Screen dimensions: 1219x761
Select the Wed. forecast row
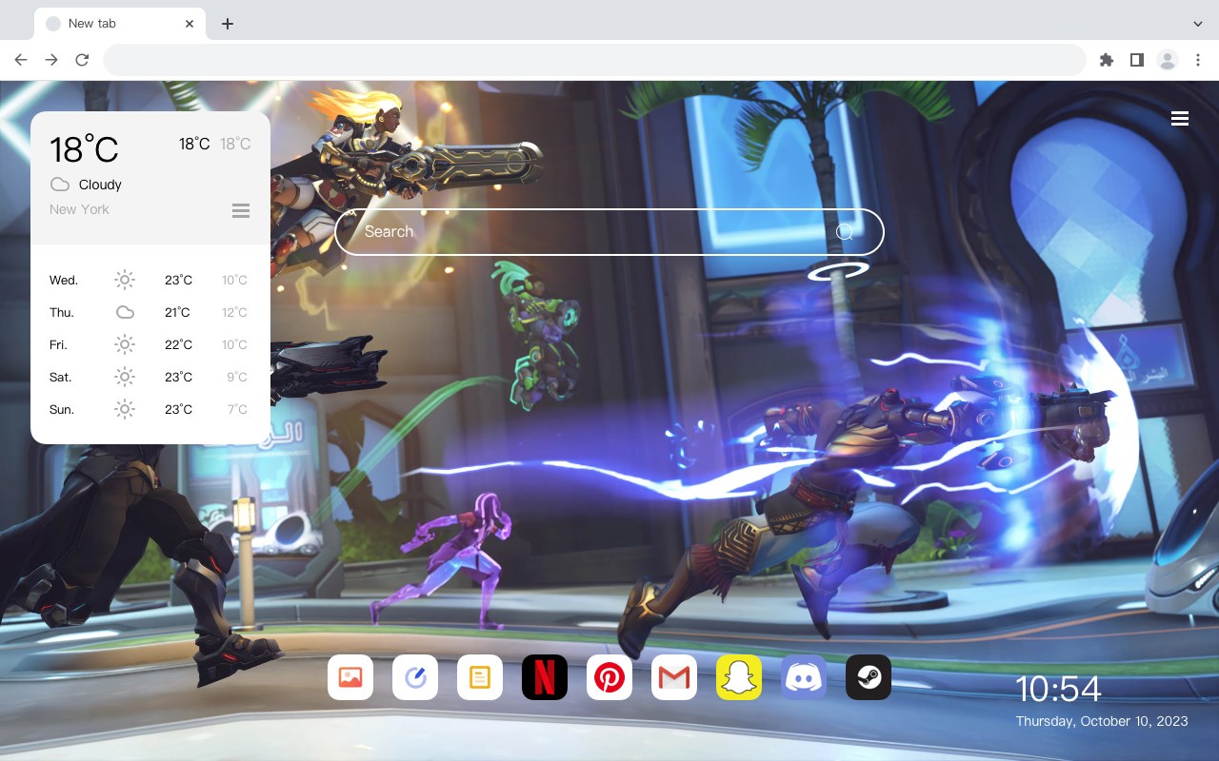(x=150, y=280)
